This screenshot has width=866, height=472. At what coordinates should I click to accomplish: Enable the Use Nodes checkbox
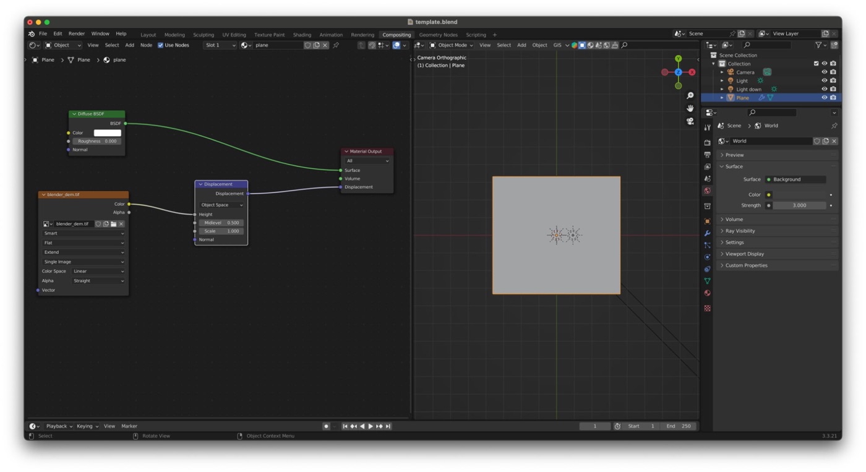[x=160, y=45]
